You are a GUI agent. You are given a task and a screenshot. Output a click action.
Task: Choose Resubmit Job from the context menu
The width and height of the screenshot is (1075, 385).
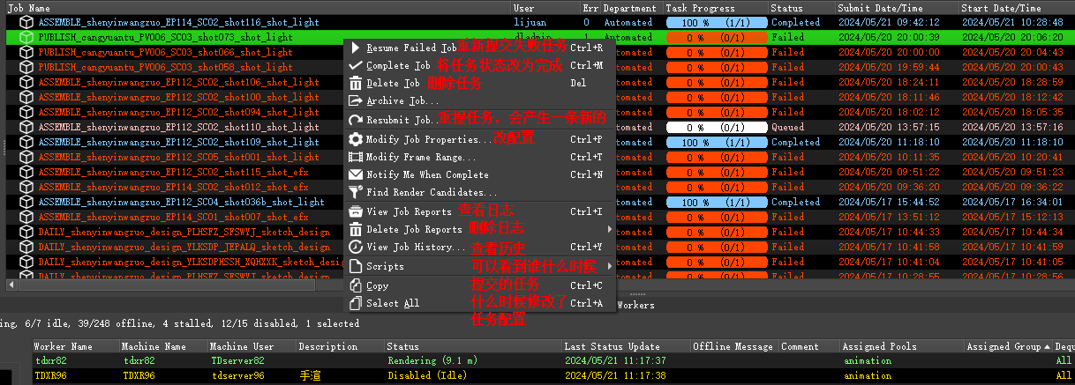(399, 120)
